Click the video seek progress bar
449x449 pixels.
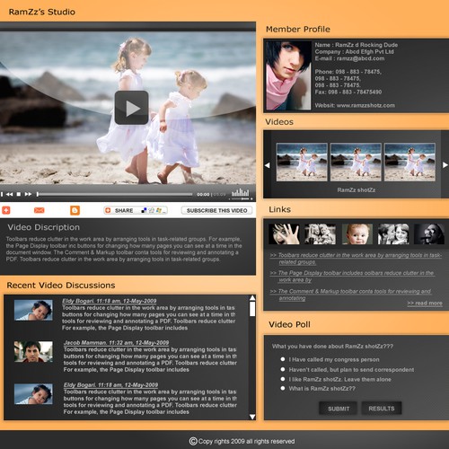click(115, 194)
